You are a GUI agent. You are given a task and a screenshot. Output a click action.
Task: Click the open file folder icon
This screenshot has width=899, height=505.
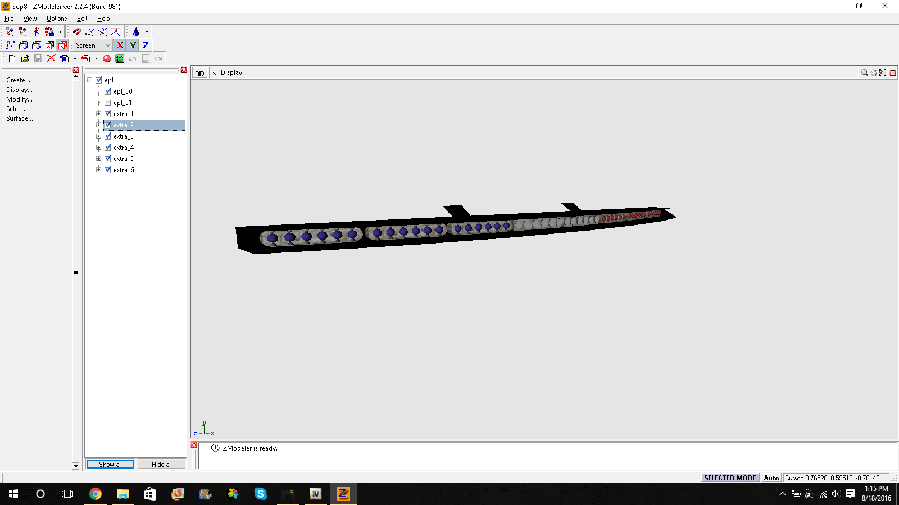pos(25,59)
